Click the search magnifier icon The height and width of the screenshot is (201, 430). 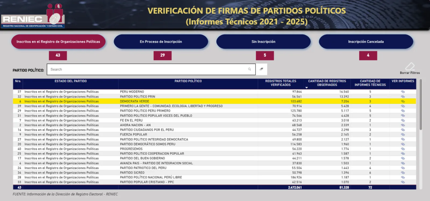[249, 69]
